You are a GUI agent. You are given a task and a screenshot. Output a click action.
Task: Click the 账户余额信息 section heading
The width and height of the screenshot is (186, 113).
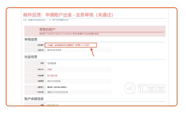click(34, 99)
